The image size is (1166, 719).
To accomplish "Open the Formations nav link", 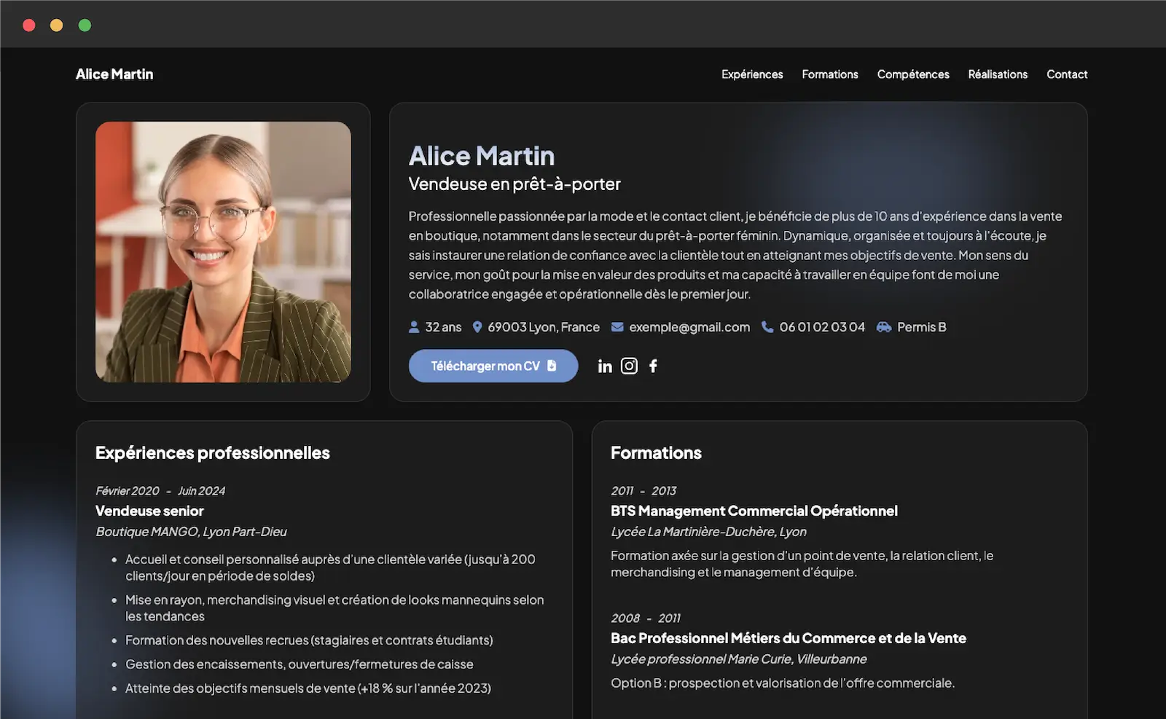I will pos(830,74).
